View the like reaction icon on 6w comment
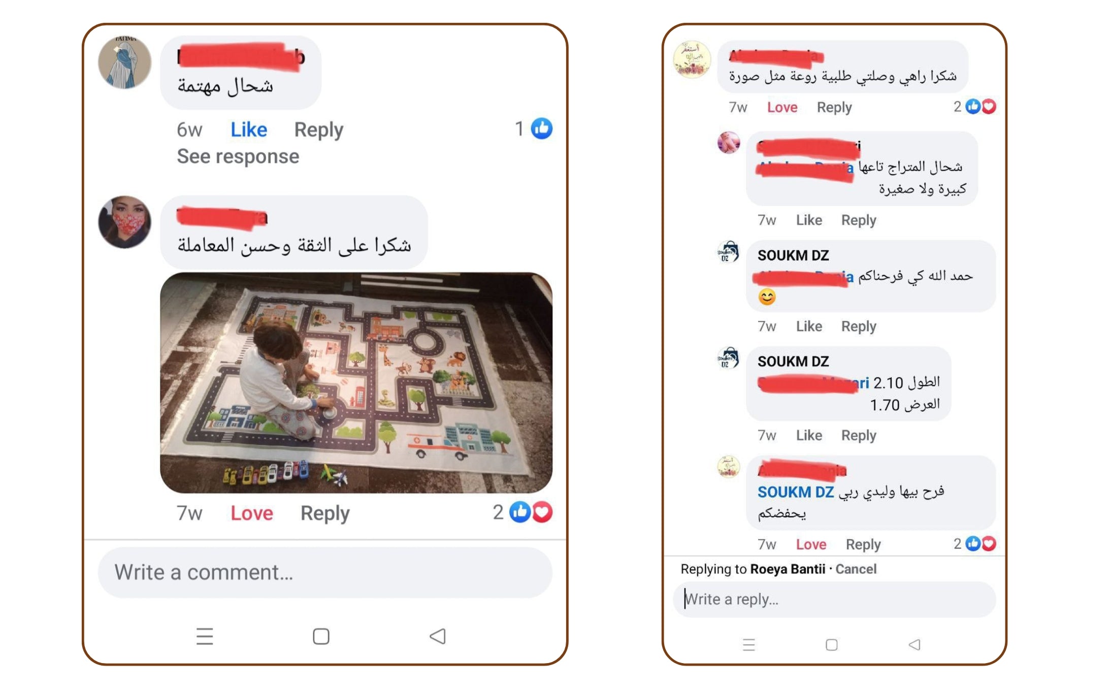1111x692 pixels. pos(542,128)
